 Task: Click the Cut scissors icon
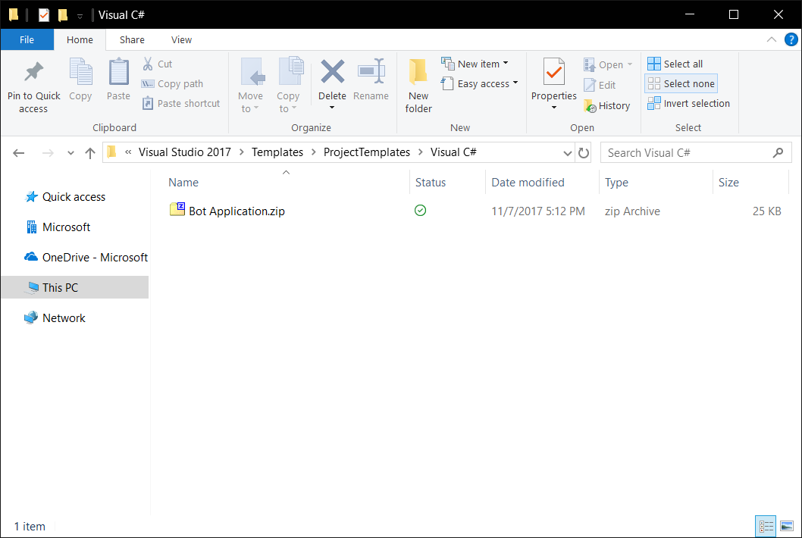pos(148,64)
